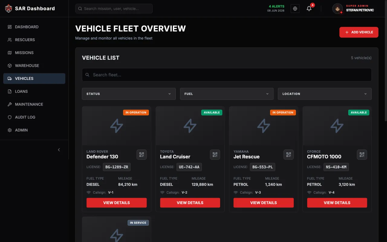View details for Land Cruiser
387x242 pixels.
[190, 203]
